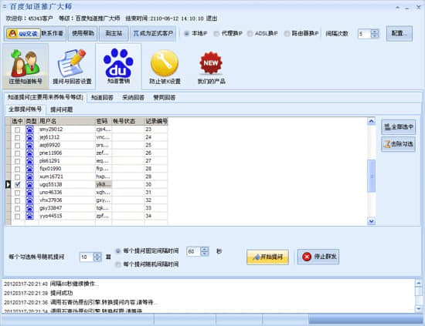Click Baidu type icon in row 23
This screenshot has width=425, height=326.
(29, 129)
